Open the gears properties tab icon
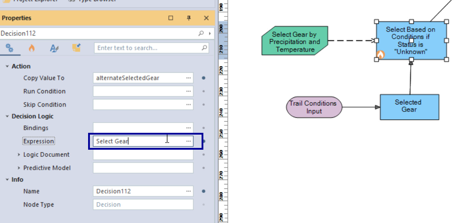465x223 pixels. 10,48
